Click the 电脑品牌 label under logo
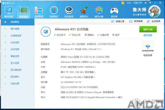 tap(148, 55)
